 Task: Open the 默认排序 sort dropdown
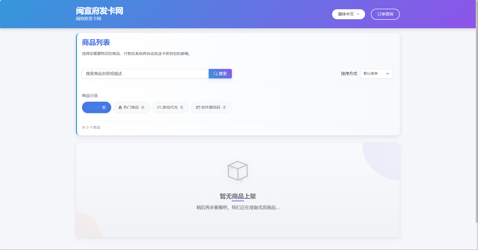pos(376,74)
